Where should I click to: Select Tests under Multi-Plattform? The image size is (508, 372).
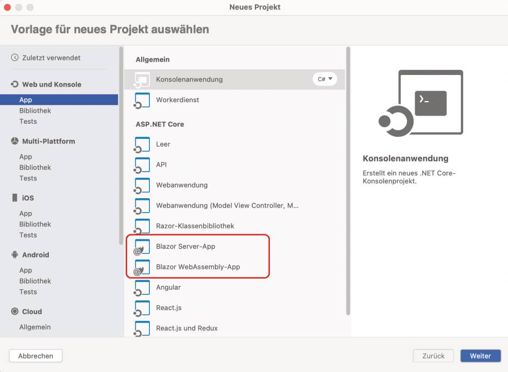28,178
